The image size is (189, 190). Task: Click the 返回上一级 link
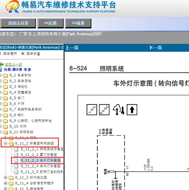(13, 64)
